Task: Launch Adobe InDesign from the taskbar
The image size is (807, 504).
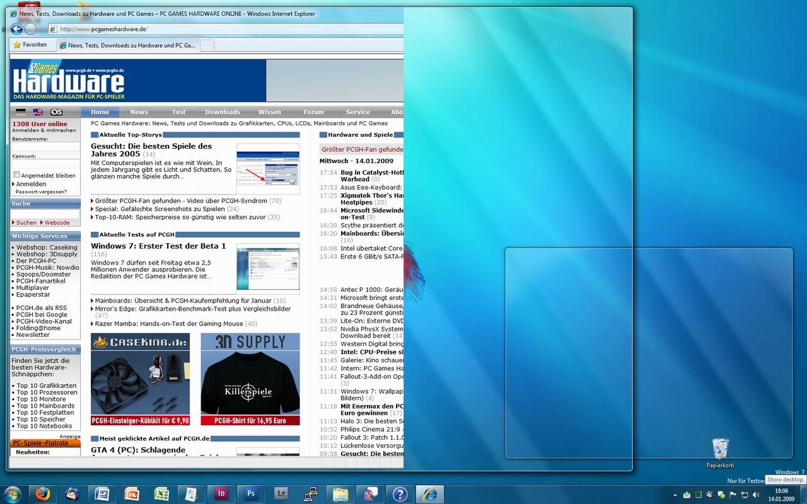Action: click(x=221, y=494)
